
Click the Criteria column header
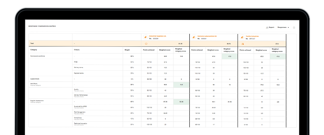pos(77,50)
